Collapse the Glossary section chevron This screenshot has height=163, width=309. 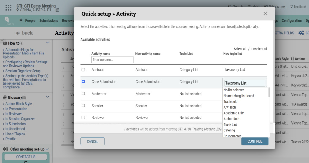(47, 97)
